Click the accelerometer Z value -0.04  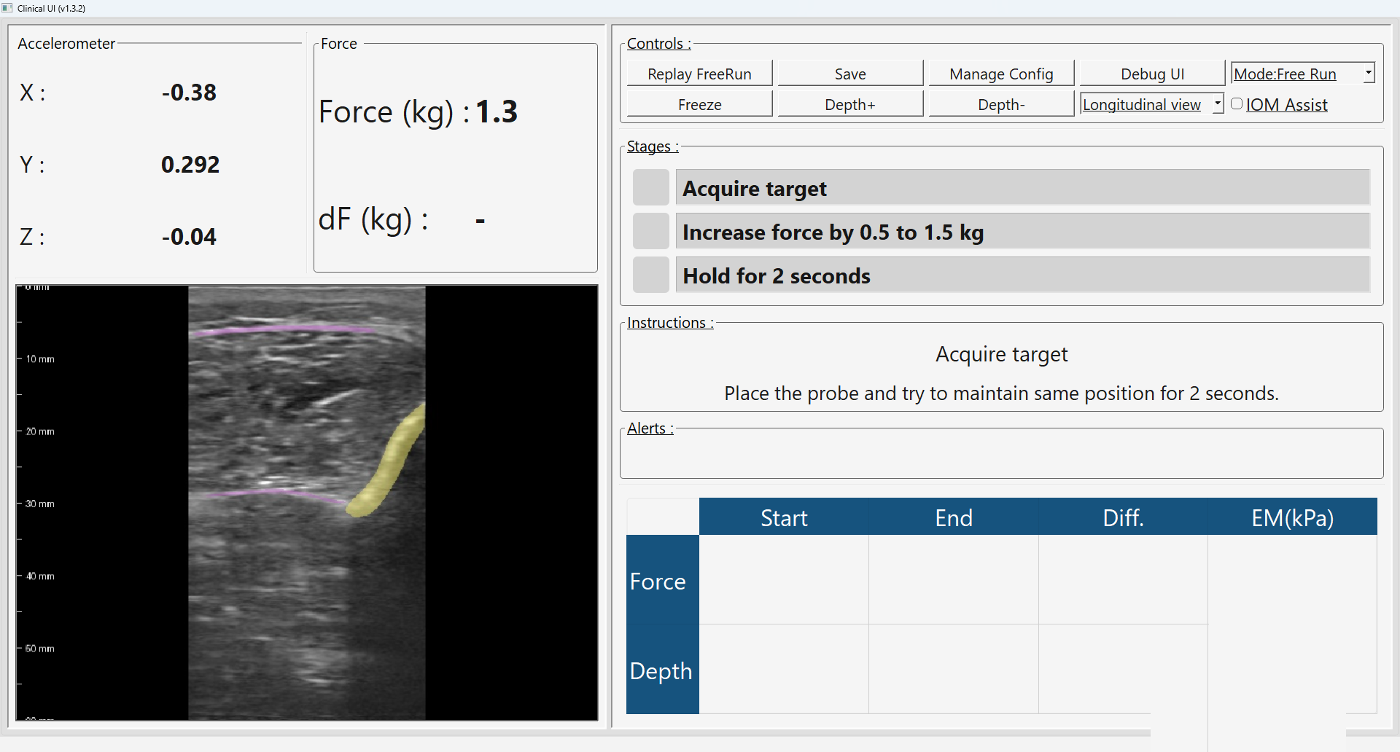click(189, 237)
